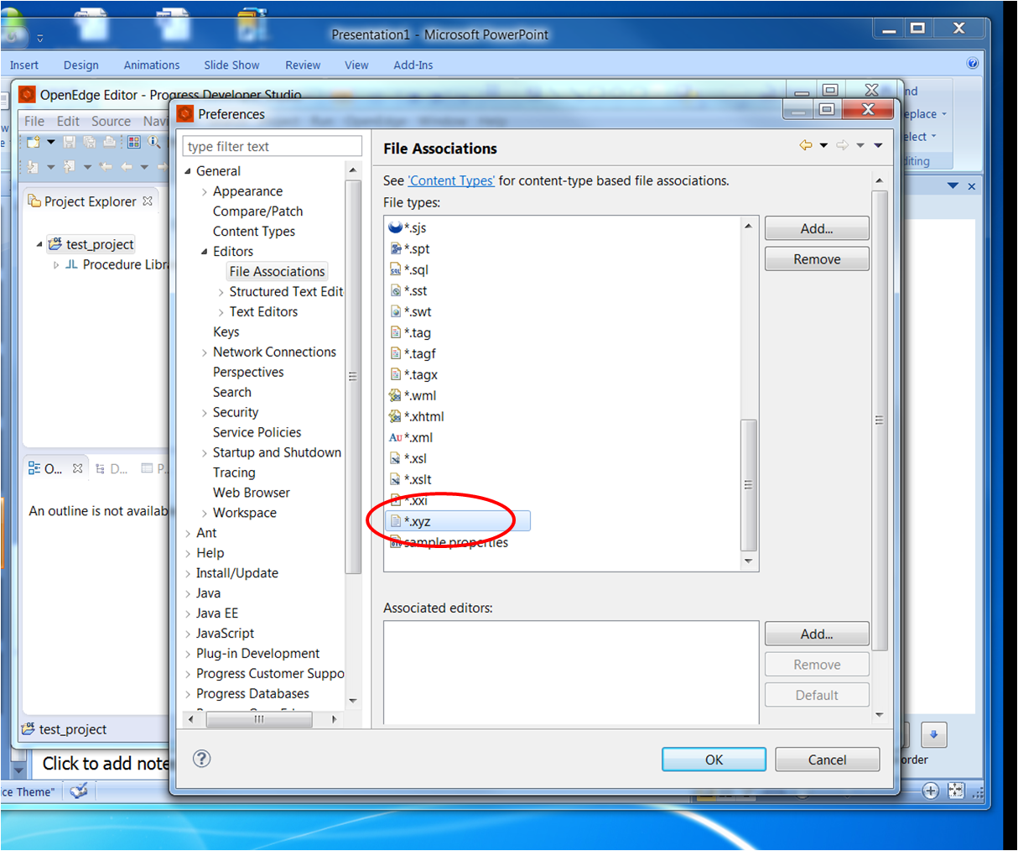Click the Last Edit Location arrow in OpenEdge toolbar
The image size is (1018, 851).
click(x=106, y=166)
